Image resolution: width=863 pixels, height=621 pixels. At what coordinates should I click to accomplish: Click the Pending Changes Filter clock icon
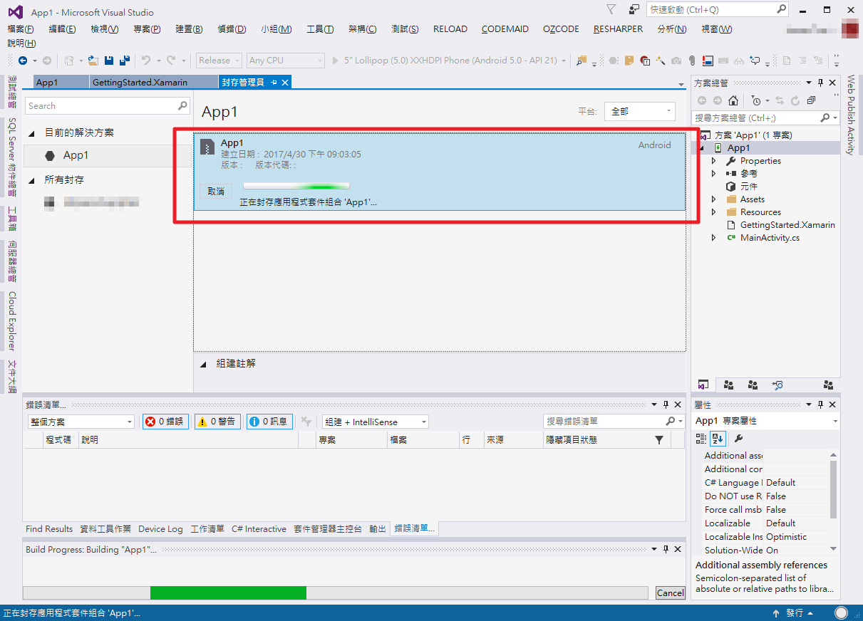[x=755, y=100]
